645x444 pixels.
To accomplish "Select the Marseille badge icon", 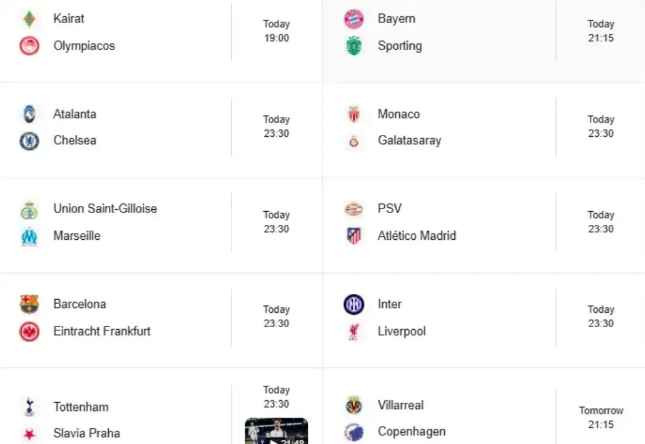I will 29,236.
